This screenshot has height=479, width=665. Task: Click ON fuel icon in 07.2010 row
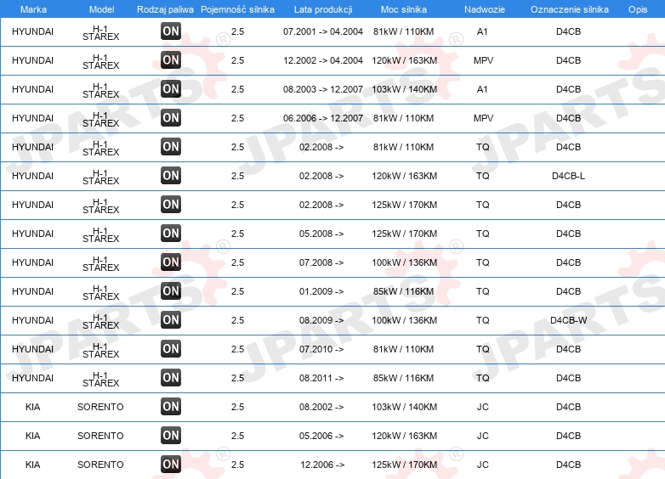[x=171, y=348]
